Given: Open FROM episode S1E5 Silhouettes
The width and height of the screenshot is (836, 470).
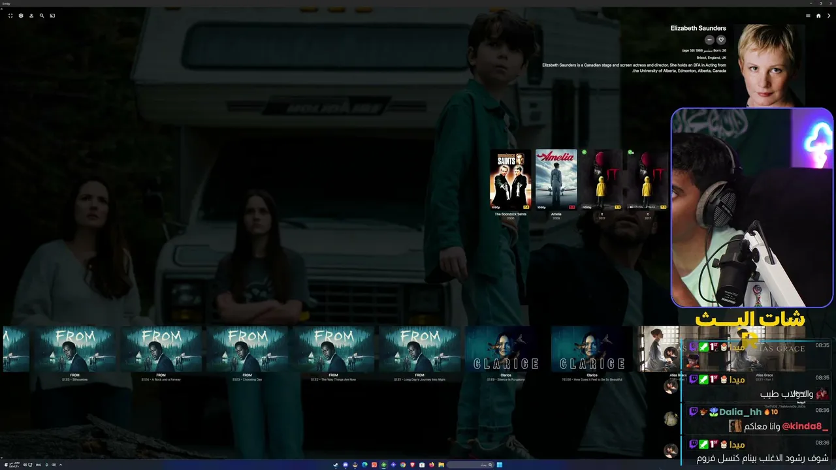Looking at the screenshot, I should point(74,349).
